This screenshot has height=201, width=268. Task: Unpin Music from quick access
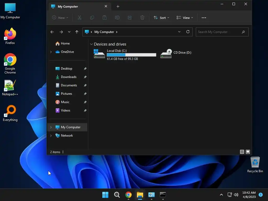coord(85,102)
